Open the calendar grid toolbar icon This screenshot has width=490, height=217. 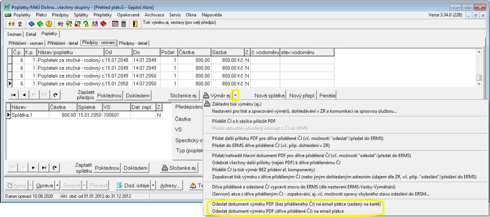(115, 24)
